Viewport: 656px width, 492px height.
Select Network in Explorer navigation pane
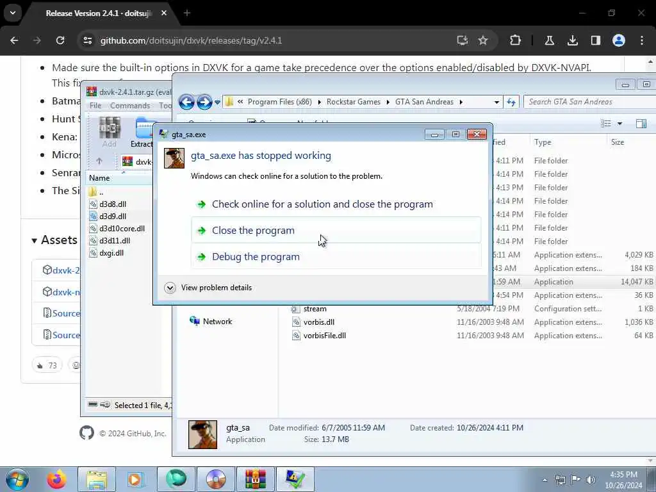(211, 322)
